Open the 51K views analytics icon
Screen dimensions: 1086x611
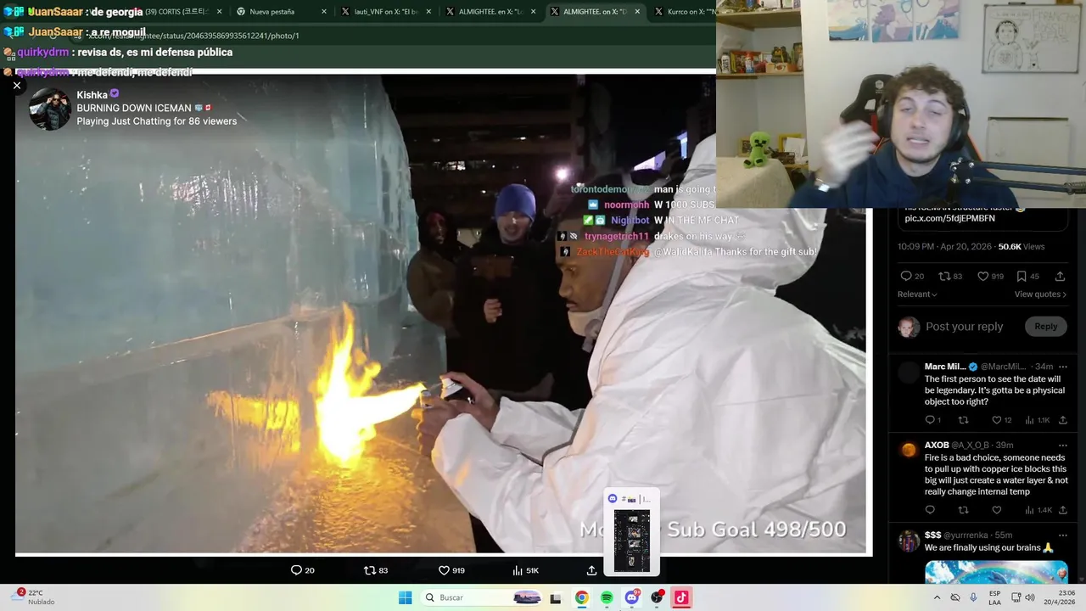(x=518, y=570)
